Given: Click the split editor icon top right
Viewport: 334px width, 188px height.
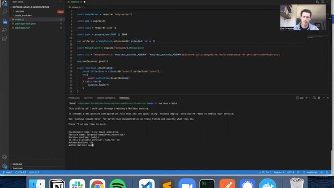Looking at the screenshot, I should (x=323, y=2).
